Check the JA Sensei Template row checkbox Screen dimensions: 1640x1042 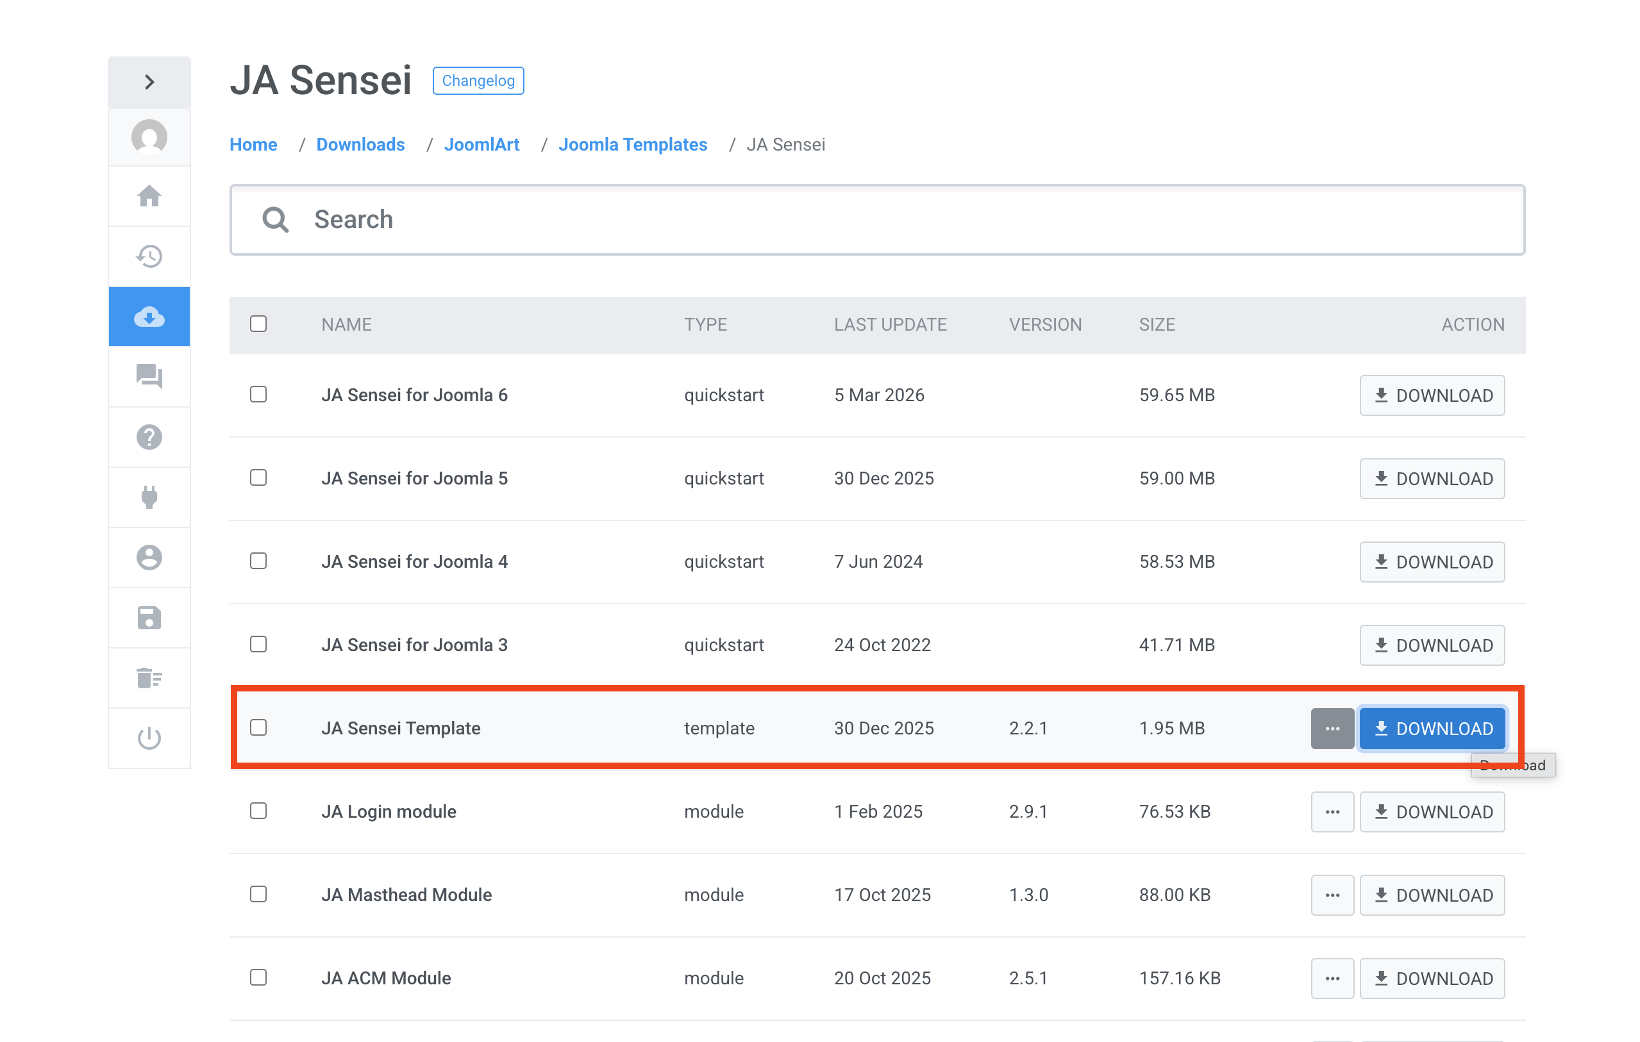point(258,727)
